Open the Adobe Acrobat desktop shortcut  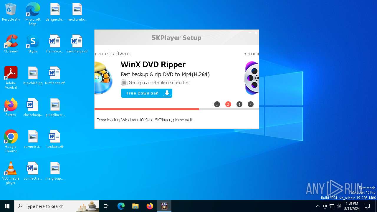tap(11, 78)
